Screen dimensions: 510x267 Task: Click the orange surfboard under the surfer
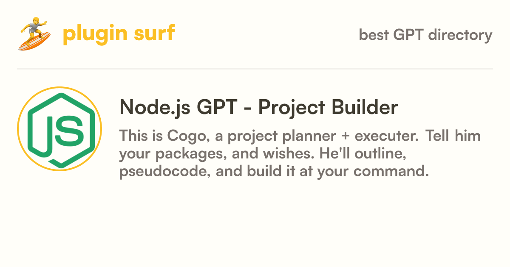click(35, 41)
